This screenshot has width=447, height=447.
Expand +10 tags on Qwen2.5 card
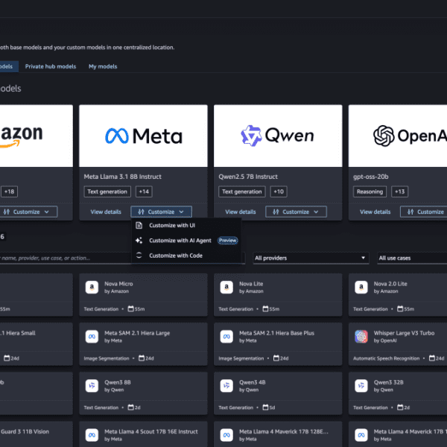pyautogui.click(x=279, y=191)
